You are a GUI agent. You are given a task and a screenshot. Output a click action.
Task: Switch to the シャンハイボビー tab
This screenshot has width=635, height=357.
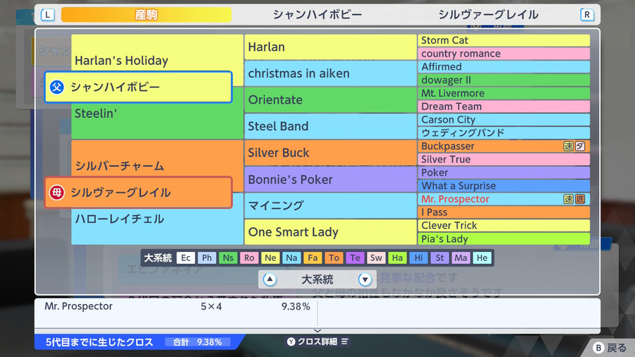click(317, 15)
